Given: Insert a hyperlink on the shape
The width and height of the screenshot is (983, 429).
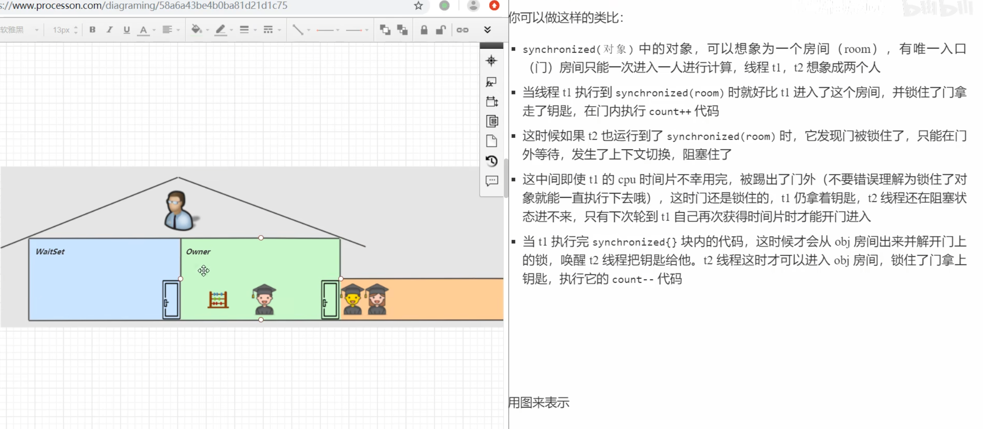Looking at the screenshot, I should coord(462,30).
